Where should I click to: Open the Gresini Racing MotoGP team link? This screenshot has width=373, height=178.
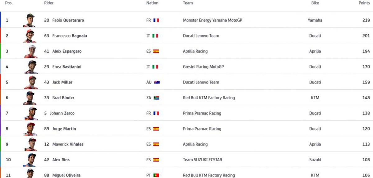tap(203, 67)
